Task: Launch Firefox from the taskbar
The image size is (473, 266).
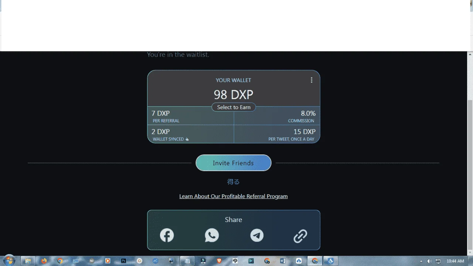Action: [44, 261]
